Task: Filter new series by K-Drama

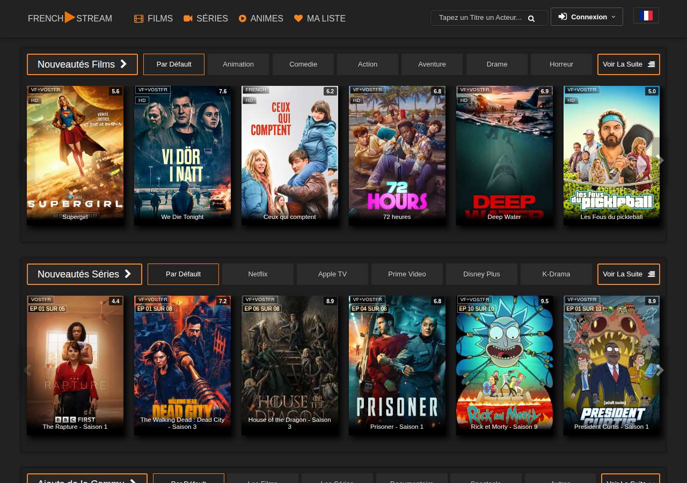Action: 556,274
